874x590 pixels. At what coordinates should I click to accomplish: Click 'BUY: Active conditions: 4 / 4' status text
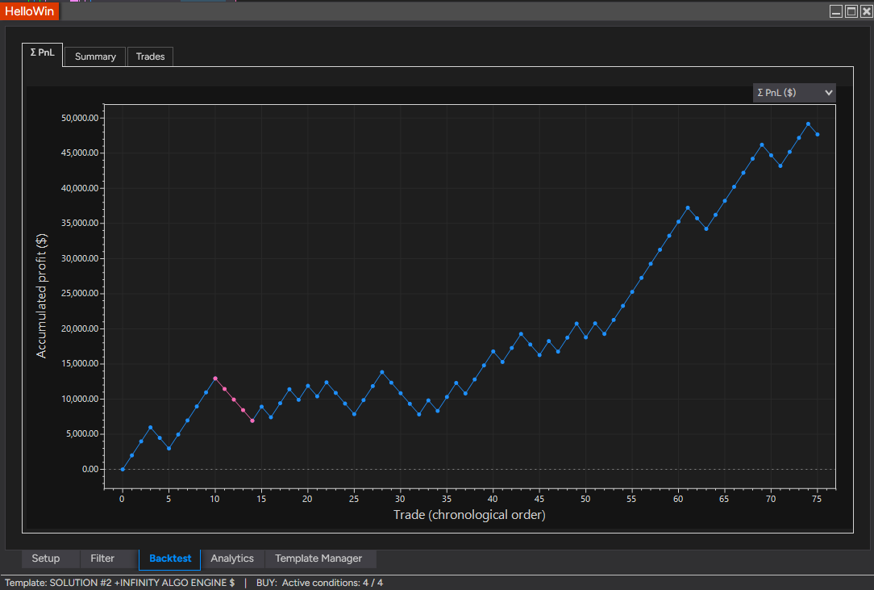pyautogui.click(x=319, y=583)
